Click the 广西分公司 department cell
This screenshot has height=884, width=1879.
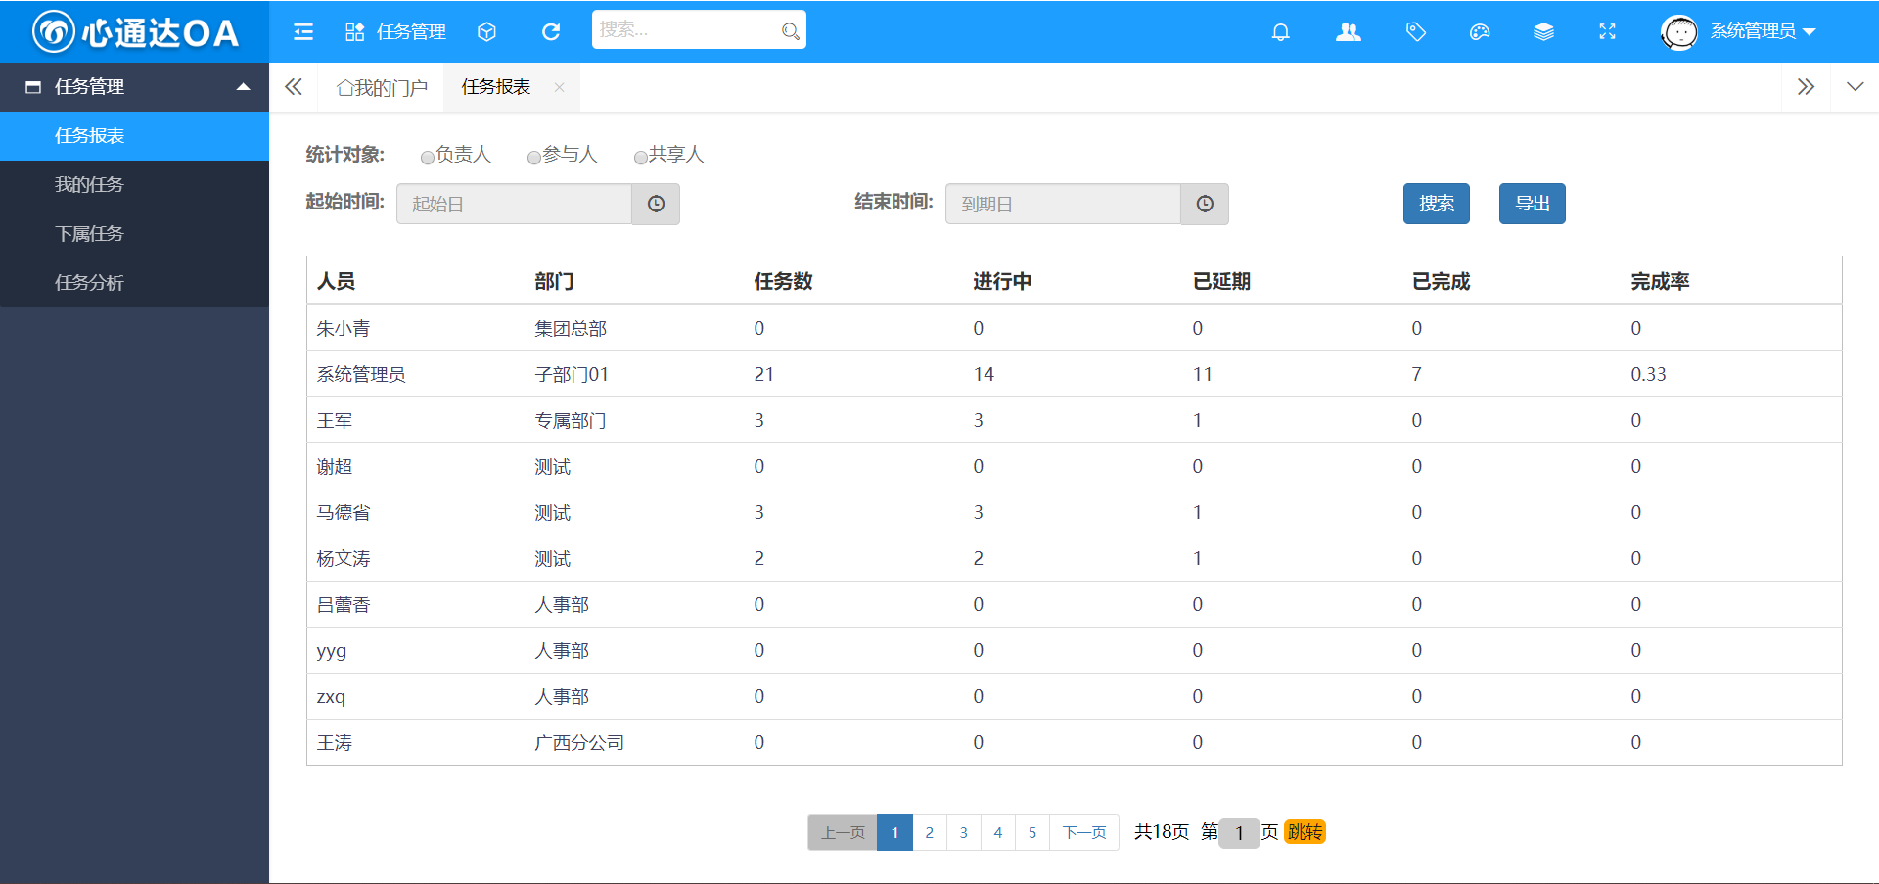pyautogui.click(x=579, y=742)
